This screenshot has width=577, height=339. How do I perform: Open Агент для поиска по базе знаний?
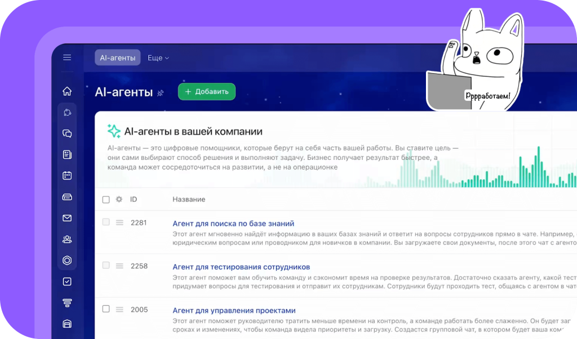coord(233,224)
